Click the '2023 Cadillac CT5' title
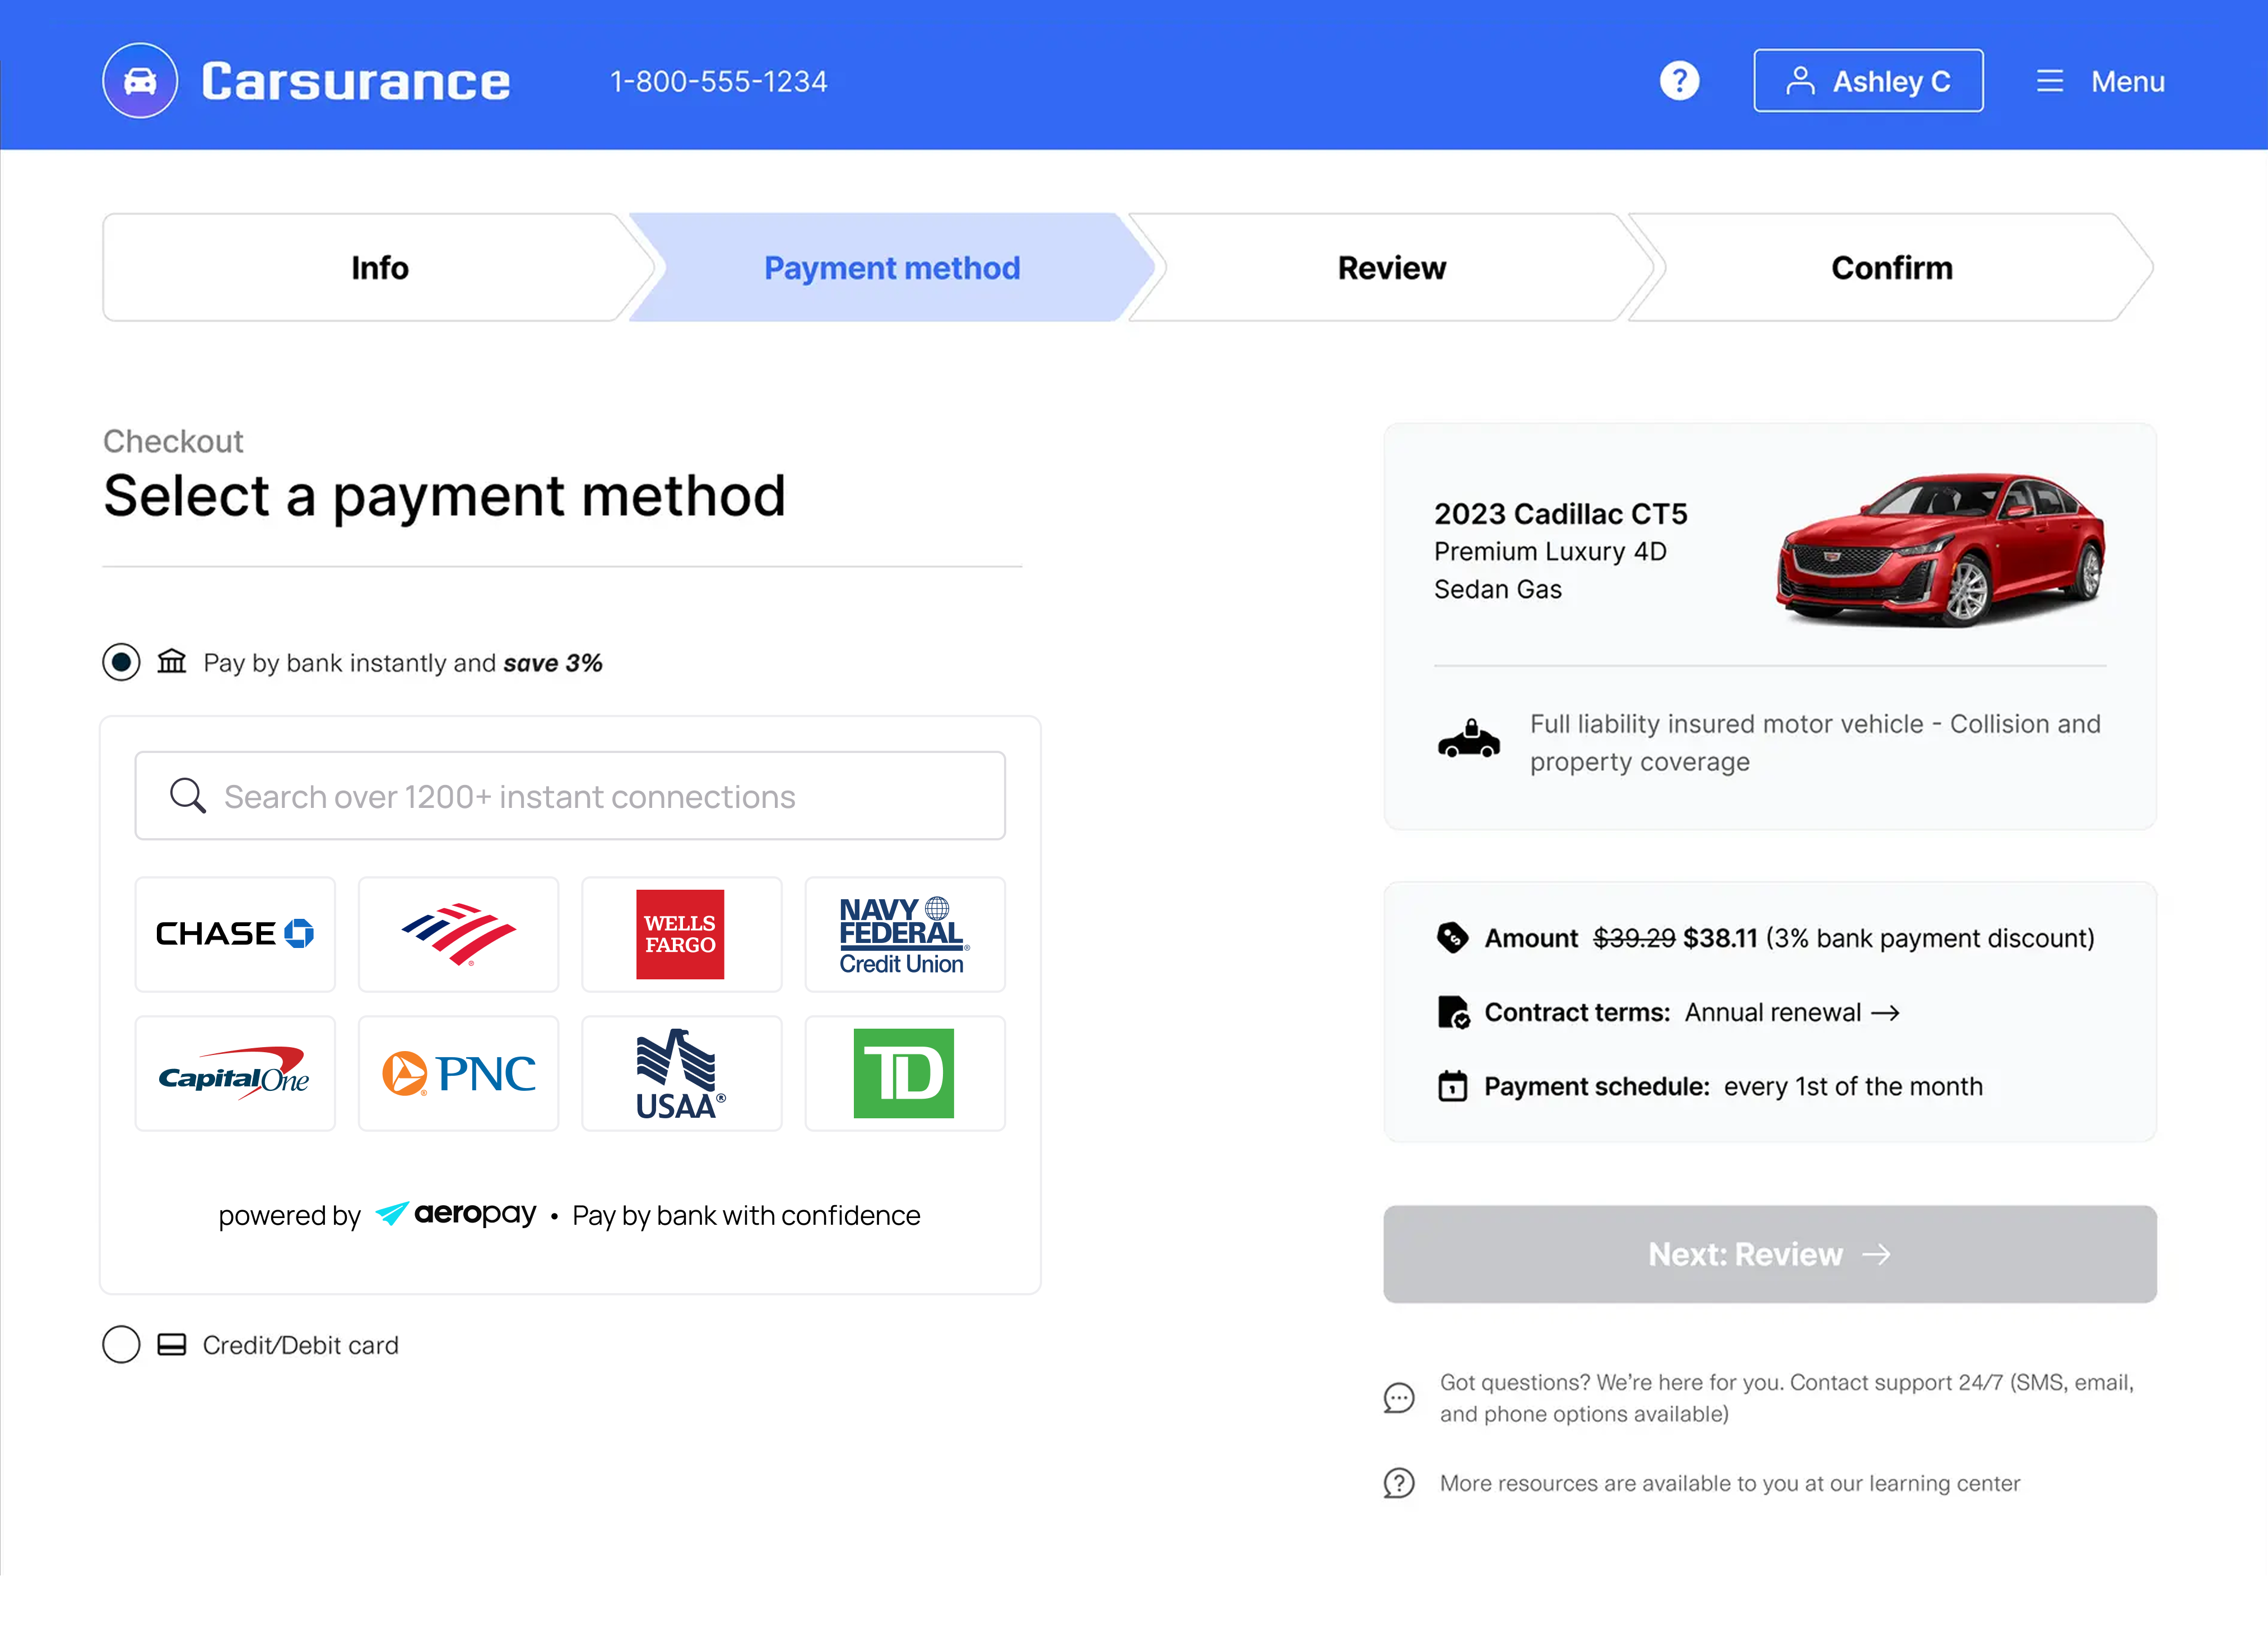 coord(1560,514)
